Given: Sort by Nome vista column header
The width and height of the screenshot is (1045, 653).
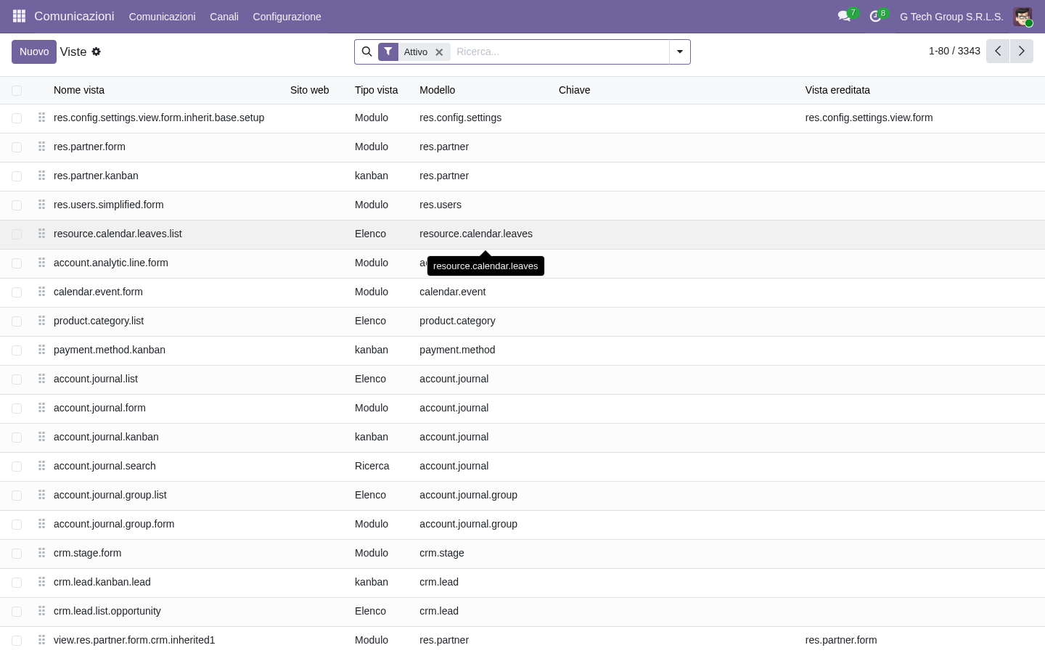Looking at the screenshot, I should [x=79, y=90].
